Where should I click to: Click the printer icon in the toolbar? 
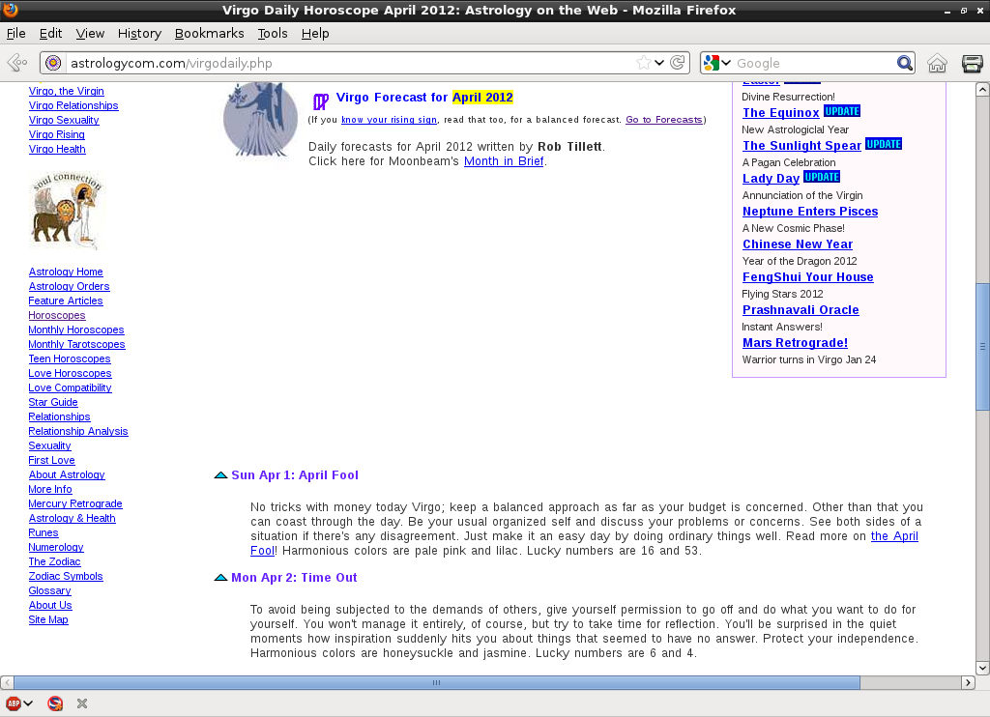[x=972, y=63]
